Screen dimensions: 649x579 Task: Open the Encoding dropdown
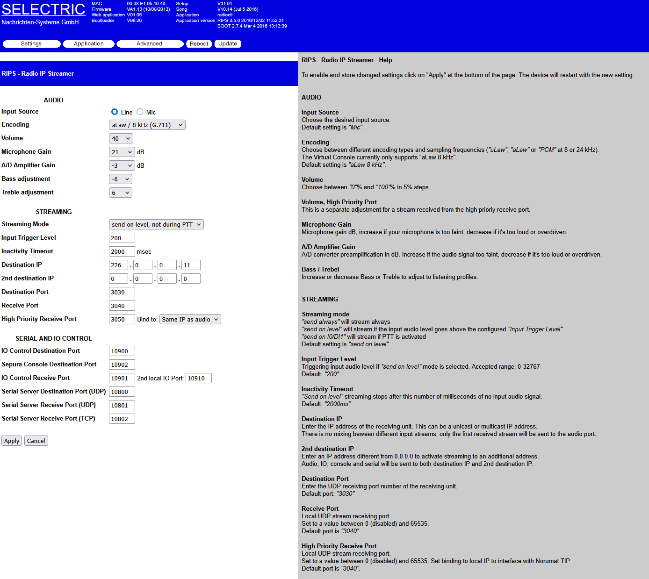147,125
